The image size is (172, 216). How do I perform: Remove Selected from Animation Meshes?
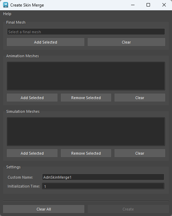[86, 98]
